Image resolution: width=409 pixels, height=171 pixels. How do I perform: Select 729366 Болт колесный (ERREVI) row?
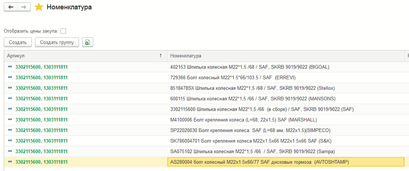(285, 77)
